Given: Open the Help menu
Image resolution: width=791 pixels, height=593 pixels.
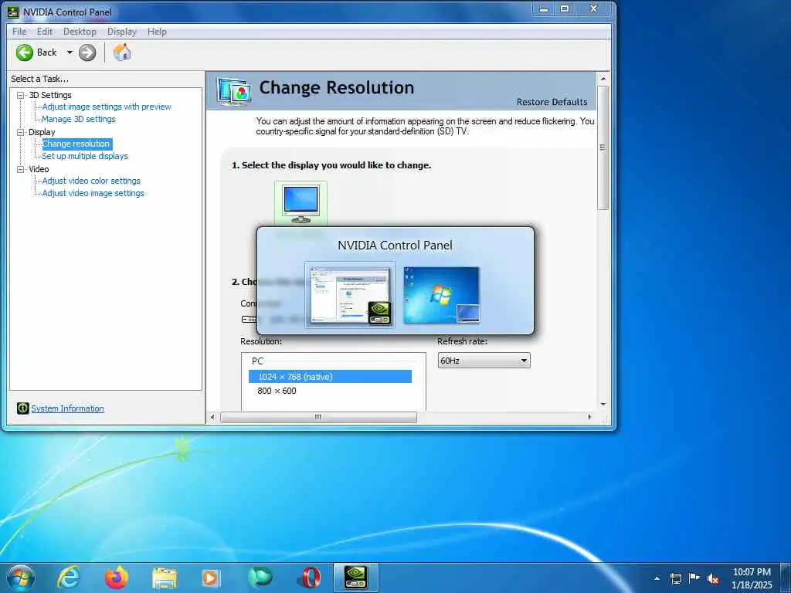Looking at the screenshot, I should 157,31.
